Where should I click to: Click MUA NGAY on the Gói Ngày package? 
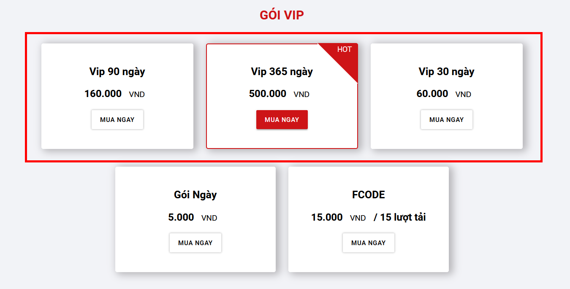(x=195, y=243)
